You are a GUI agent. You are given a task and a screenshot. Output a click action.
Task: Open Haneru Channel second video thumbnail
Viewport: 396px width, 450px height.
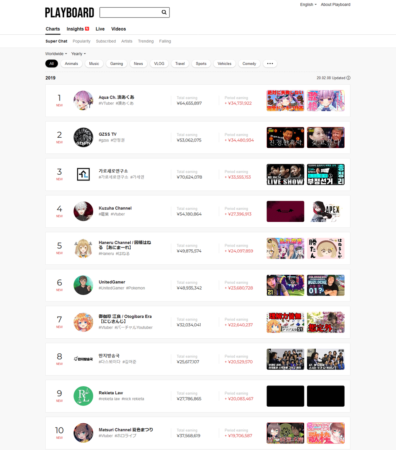pos(326,248)
